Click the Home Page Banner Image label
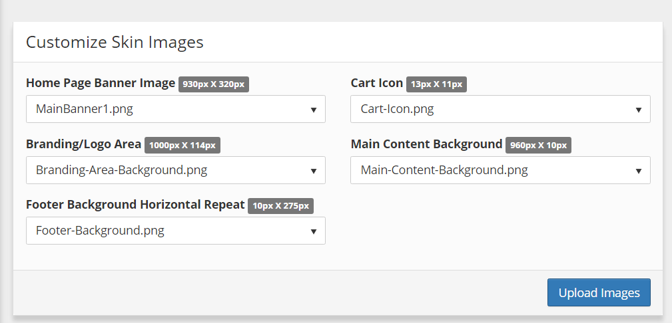 pyautogui.click(x=101, y=83)
